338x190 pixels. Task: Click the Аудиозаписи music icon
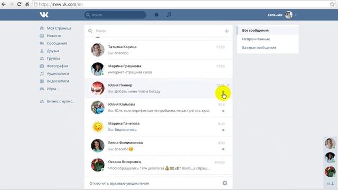click(42, 73)
